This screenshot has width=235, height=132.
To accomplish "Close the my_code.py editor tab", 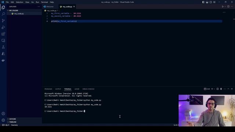I will 74,7.
